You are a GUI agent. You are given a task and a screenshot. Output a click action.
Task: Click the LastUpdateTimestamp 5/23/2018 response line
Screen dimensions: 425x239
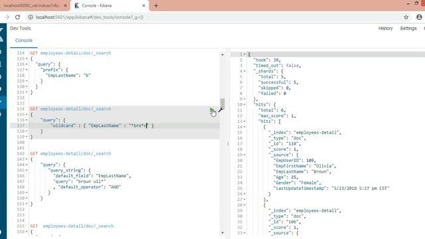331,189
